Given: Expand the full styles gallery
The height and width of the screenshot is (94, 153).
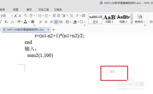Looking at the screenshot, I should click(132, 22).
